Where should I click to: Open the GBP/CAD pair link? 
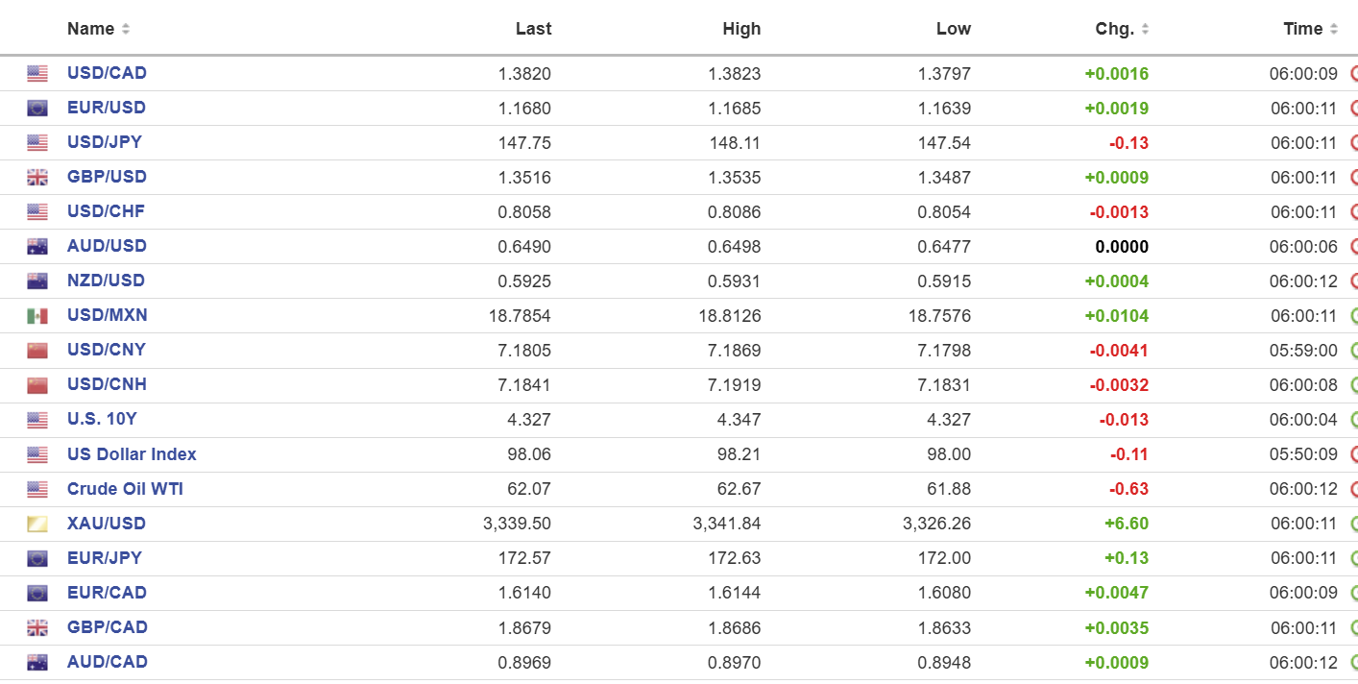[x=108, y=627]
